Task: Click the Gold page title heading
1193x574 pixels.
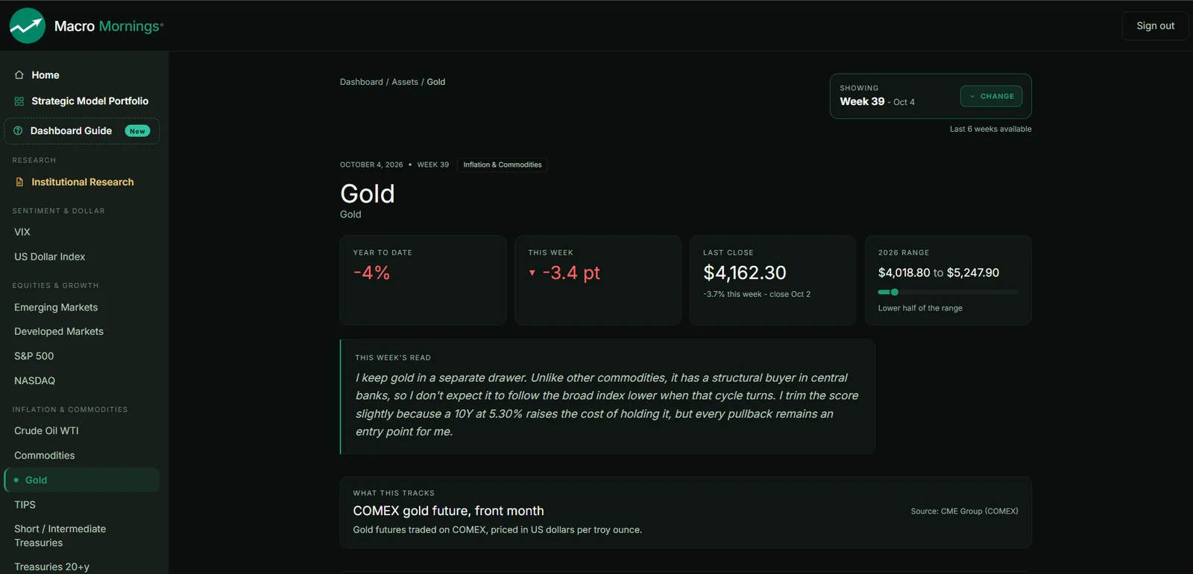Action: (x=368, y=194)
